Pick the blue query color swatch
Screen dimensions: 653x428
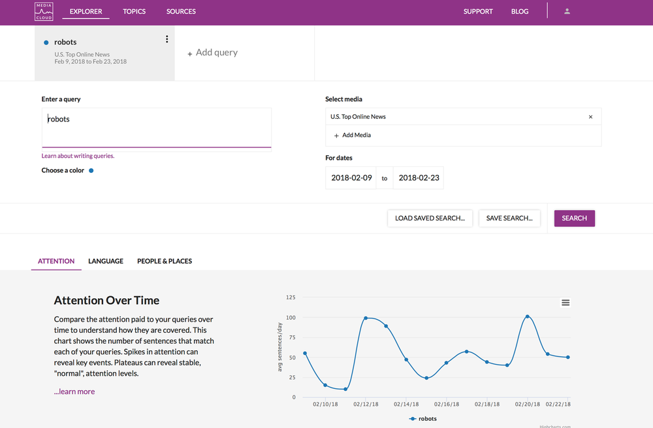pyautogui.click(x=91, y=170)
